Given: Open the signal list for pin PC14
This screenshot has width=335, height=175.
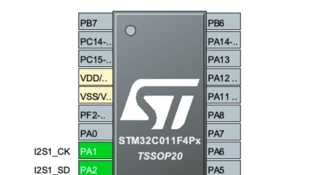Looking at the screenshot, I should [x=95, y=40].
